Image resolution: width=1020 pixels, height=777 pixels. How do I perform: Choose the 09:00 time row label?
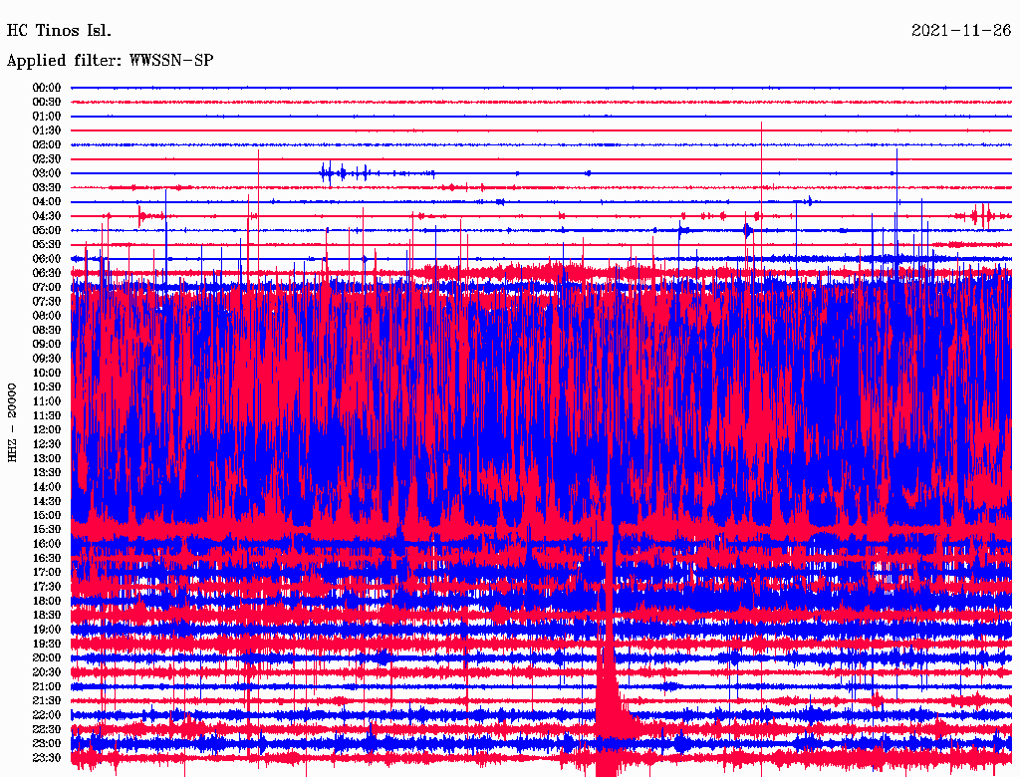coord(47,344)
